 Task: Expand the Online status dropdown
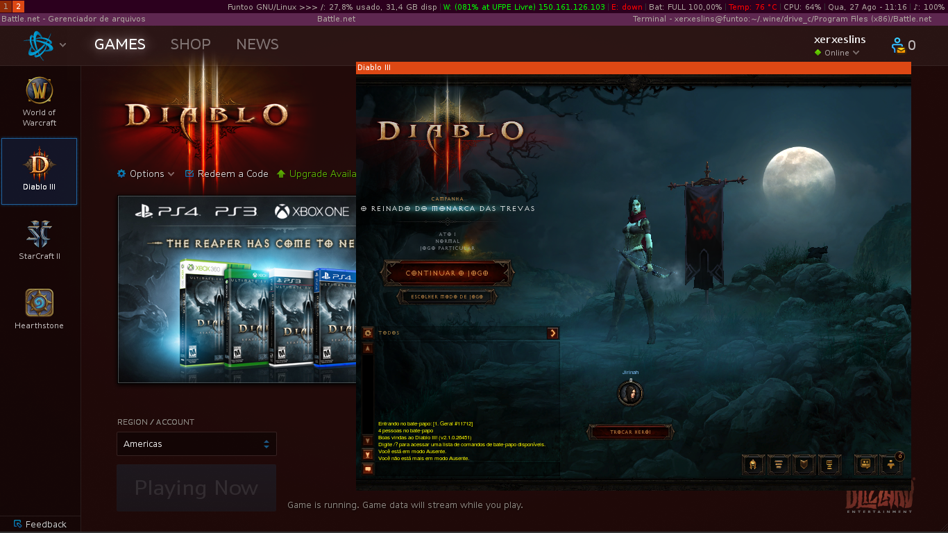click(x=838, y=53)
